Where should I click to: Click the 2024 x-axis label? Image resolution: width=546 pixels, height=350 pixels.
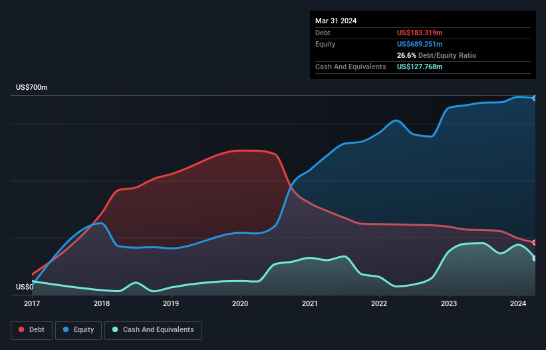pos(518,303)
